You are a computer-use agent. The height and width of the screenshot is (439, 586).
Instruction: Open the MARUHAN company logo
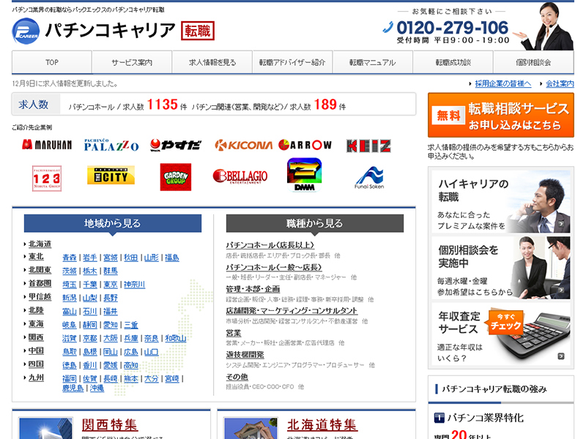(47, 145)
